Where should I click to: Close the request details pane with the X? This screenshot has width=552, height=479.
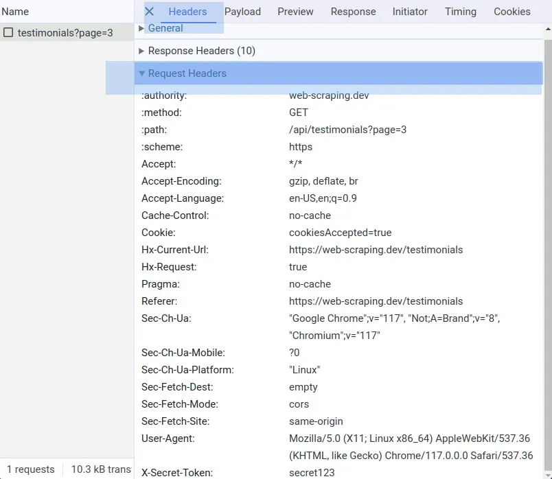pos(150,12)
